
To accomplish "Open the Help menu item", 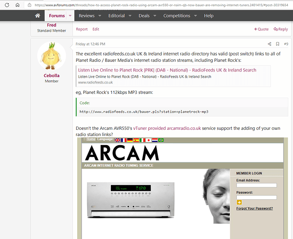I will tap(209, 16).
